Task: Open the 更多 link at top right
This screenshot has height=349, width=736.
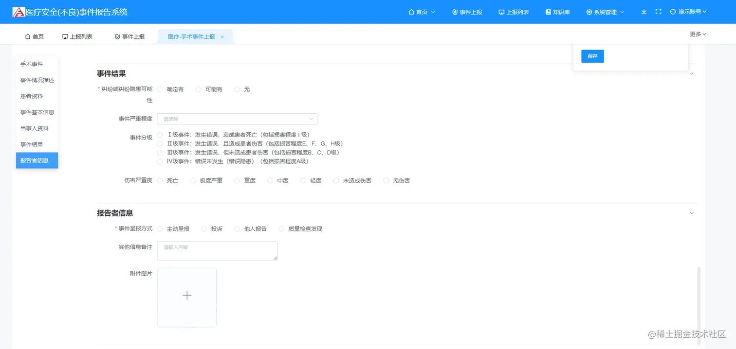Action: tap(696, 34)
